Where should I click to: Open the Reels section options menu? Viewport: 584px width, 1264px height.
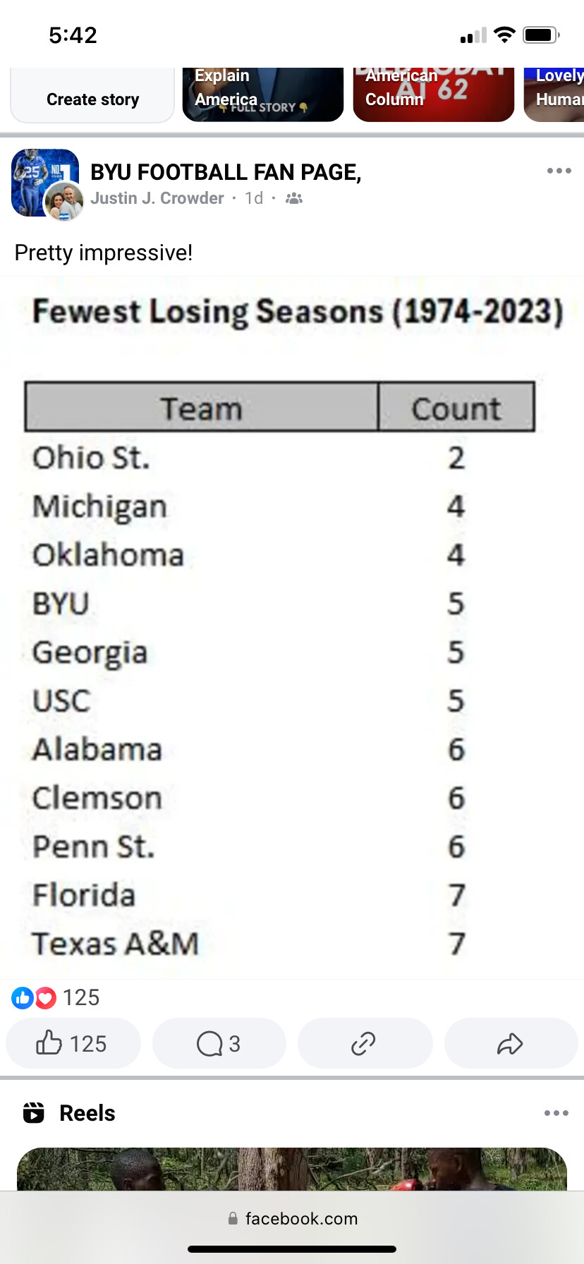point(556,1113)
